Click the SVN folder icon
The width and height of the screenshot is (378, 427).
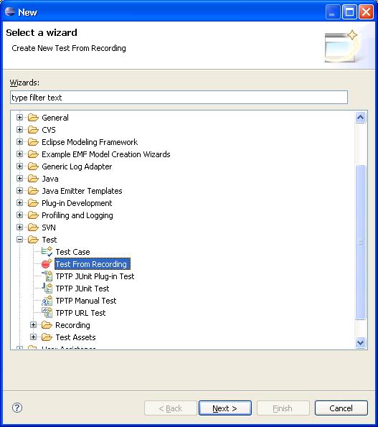33,227
